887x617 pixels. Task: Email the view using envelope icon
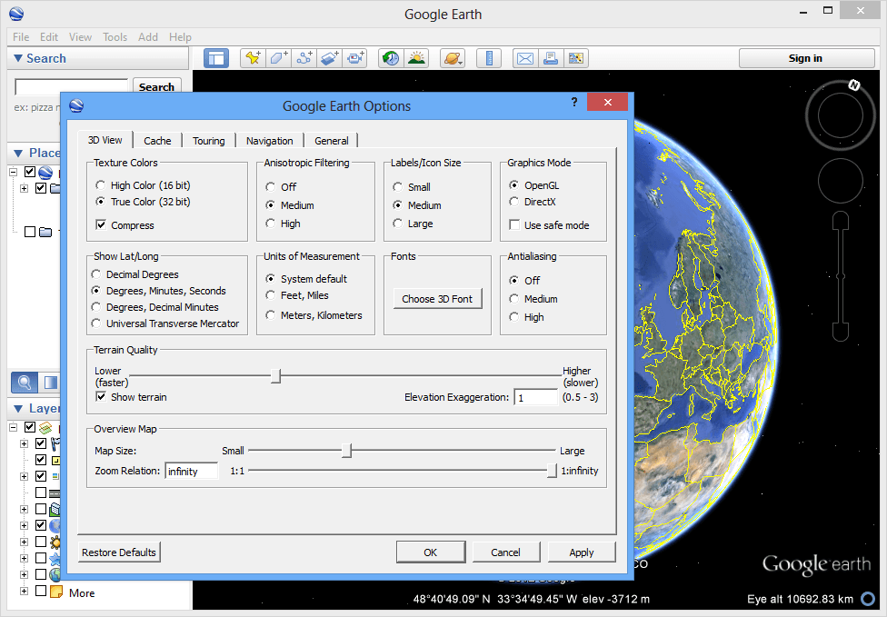click(x=525, y=58)
